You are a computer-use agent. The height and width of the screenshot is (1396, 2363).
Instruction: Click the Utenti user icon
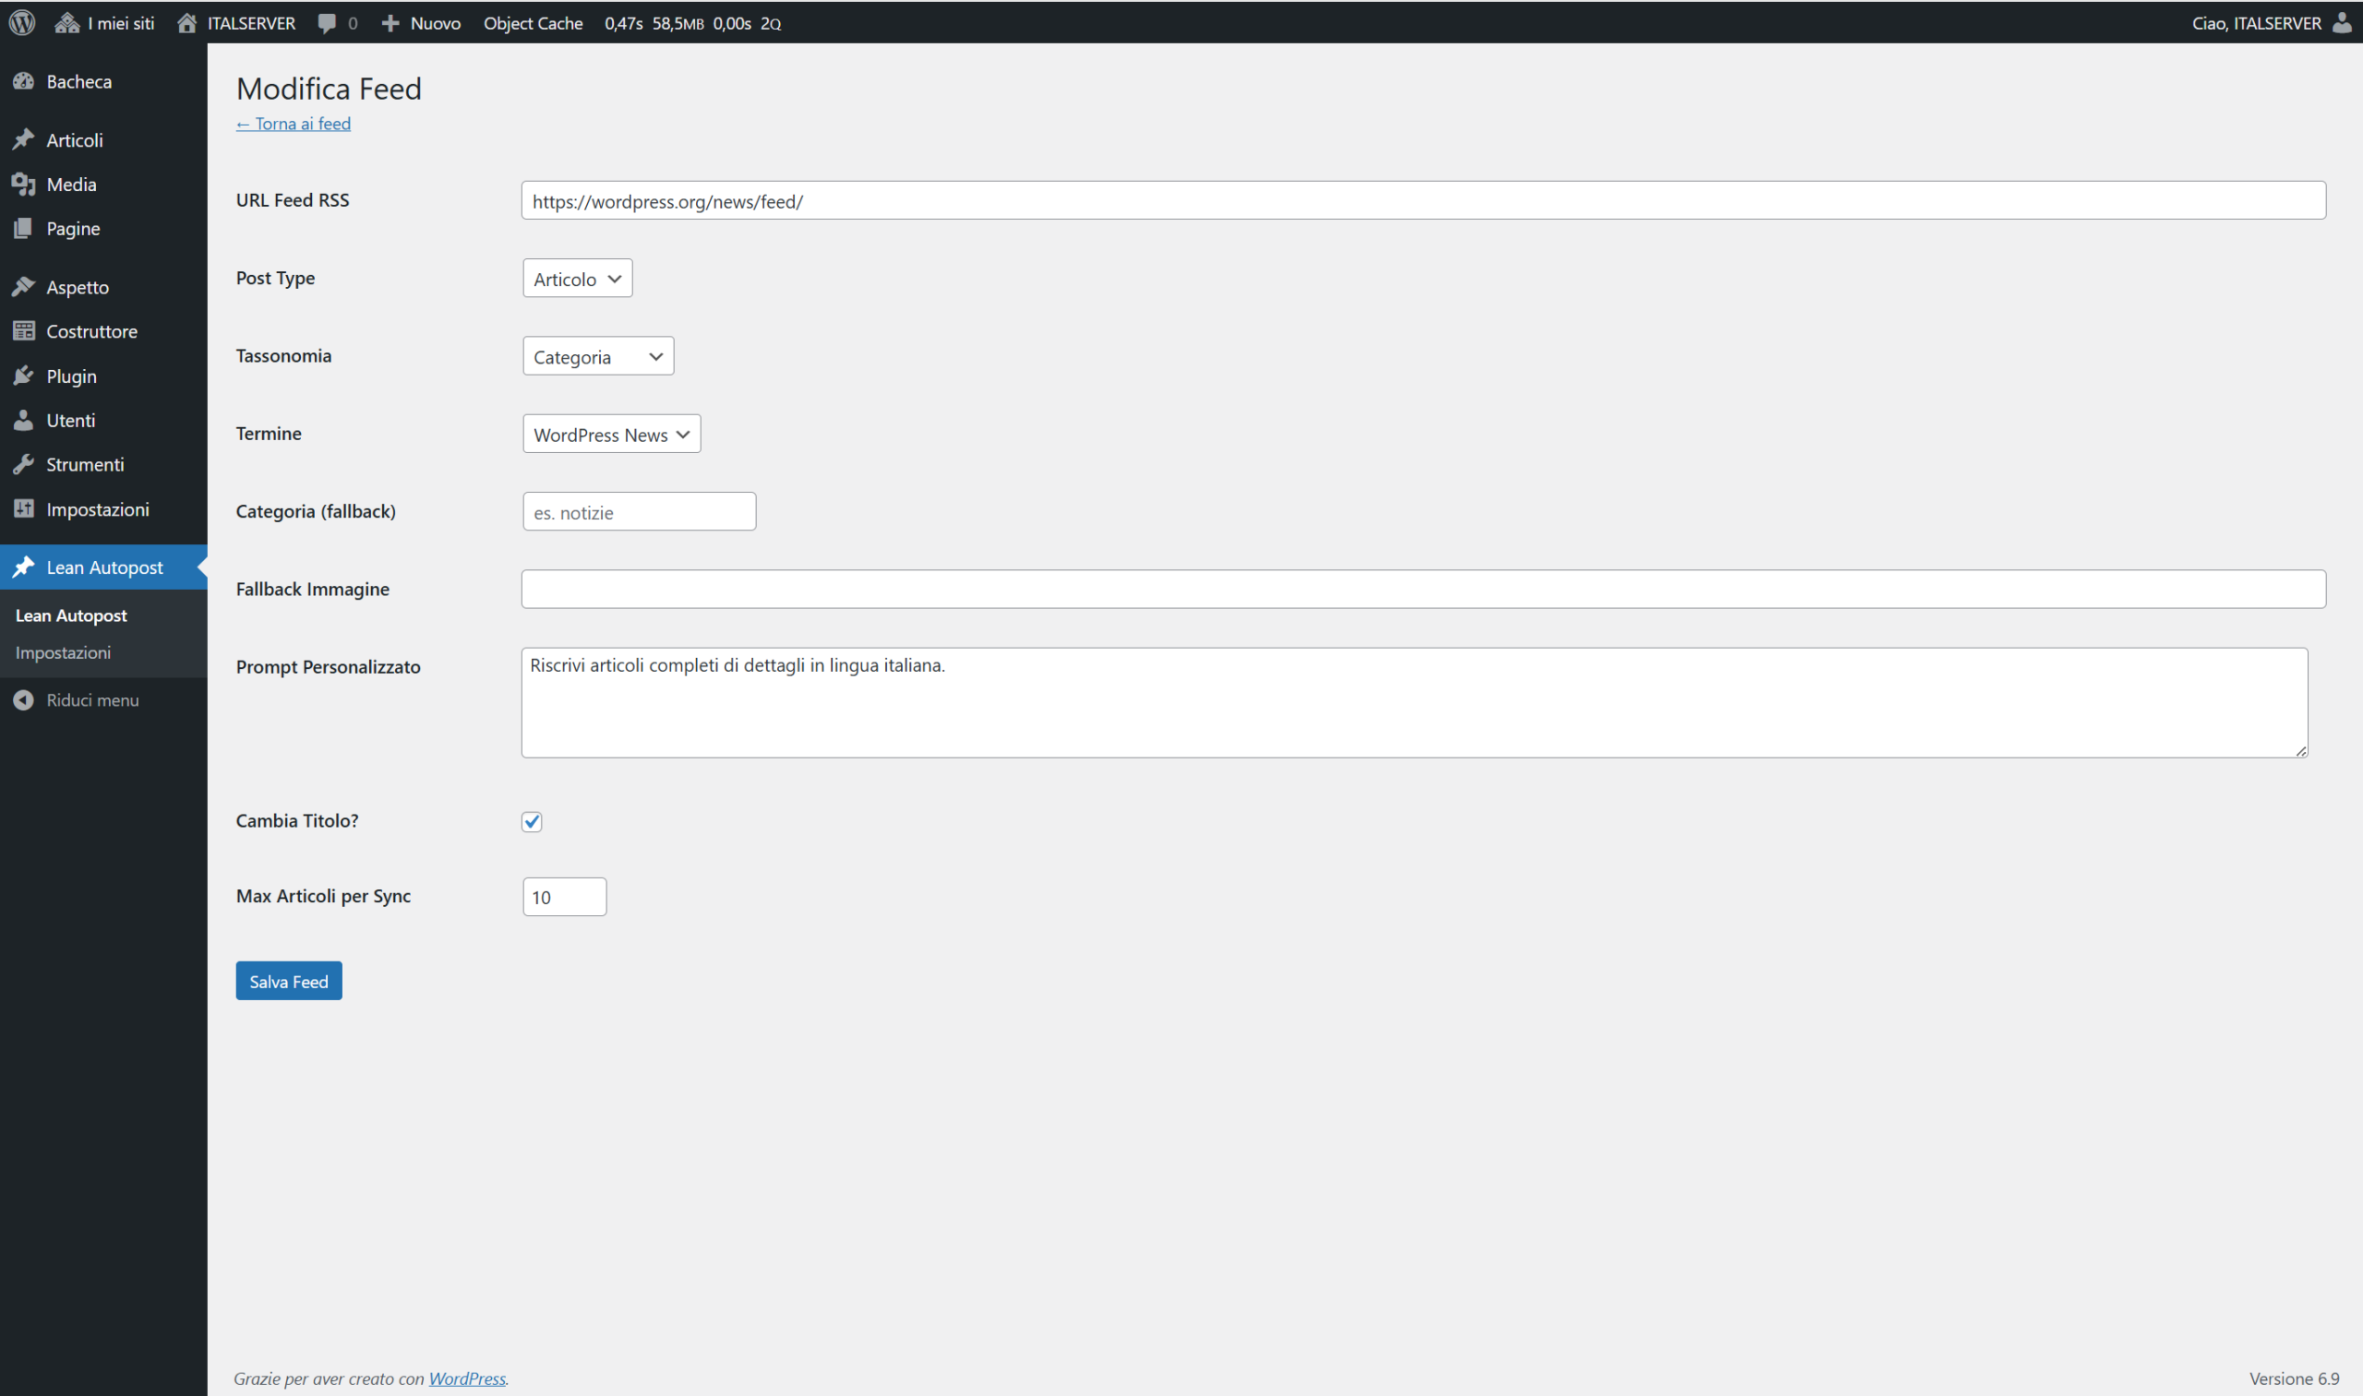coord(23,421)
